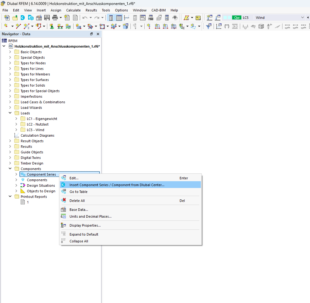Choose Insert Component Series from Dlubal Center
The width and height of the screenshot is (310, 303).
point(130,185)
